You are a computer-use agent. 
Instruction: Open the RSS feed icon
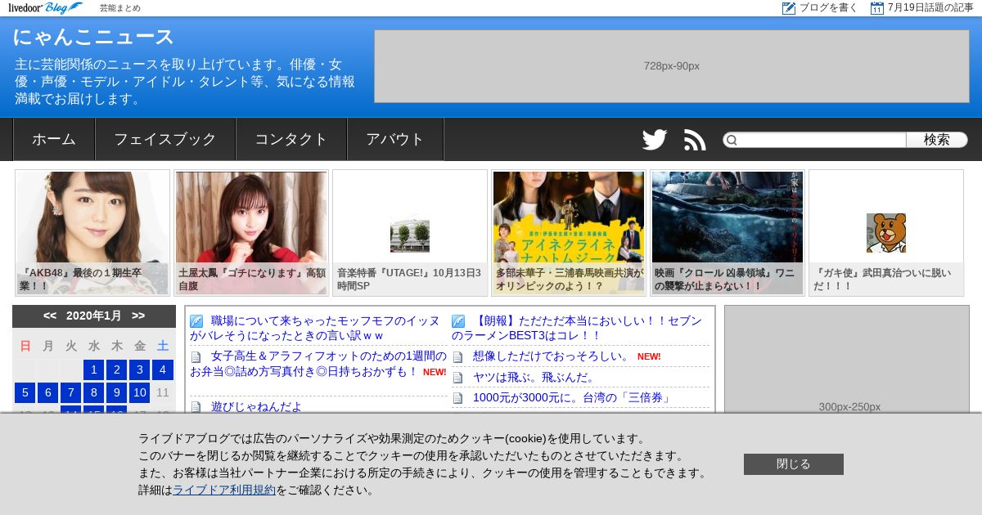[x=695, y=140]
